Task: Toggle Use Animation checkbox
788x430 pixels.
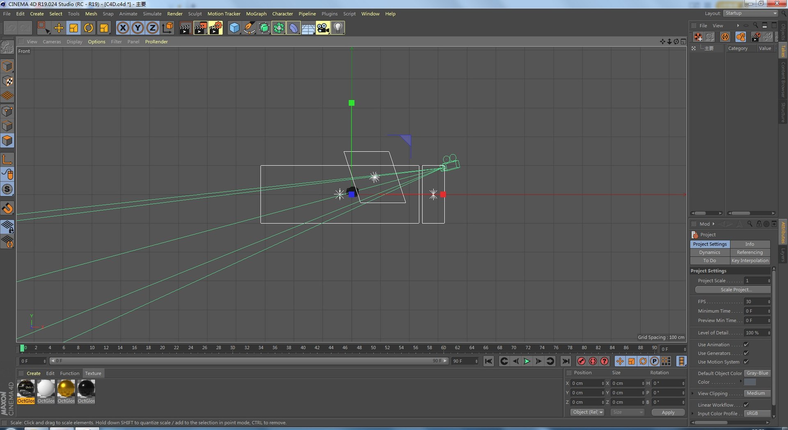Action: tap(746, 345)
